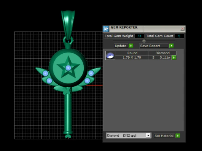
Task: Open the Diamond (3.52 spg) material dropdown
Action: [x=148, y=135]
